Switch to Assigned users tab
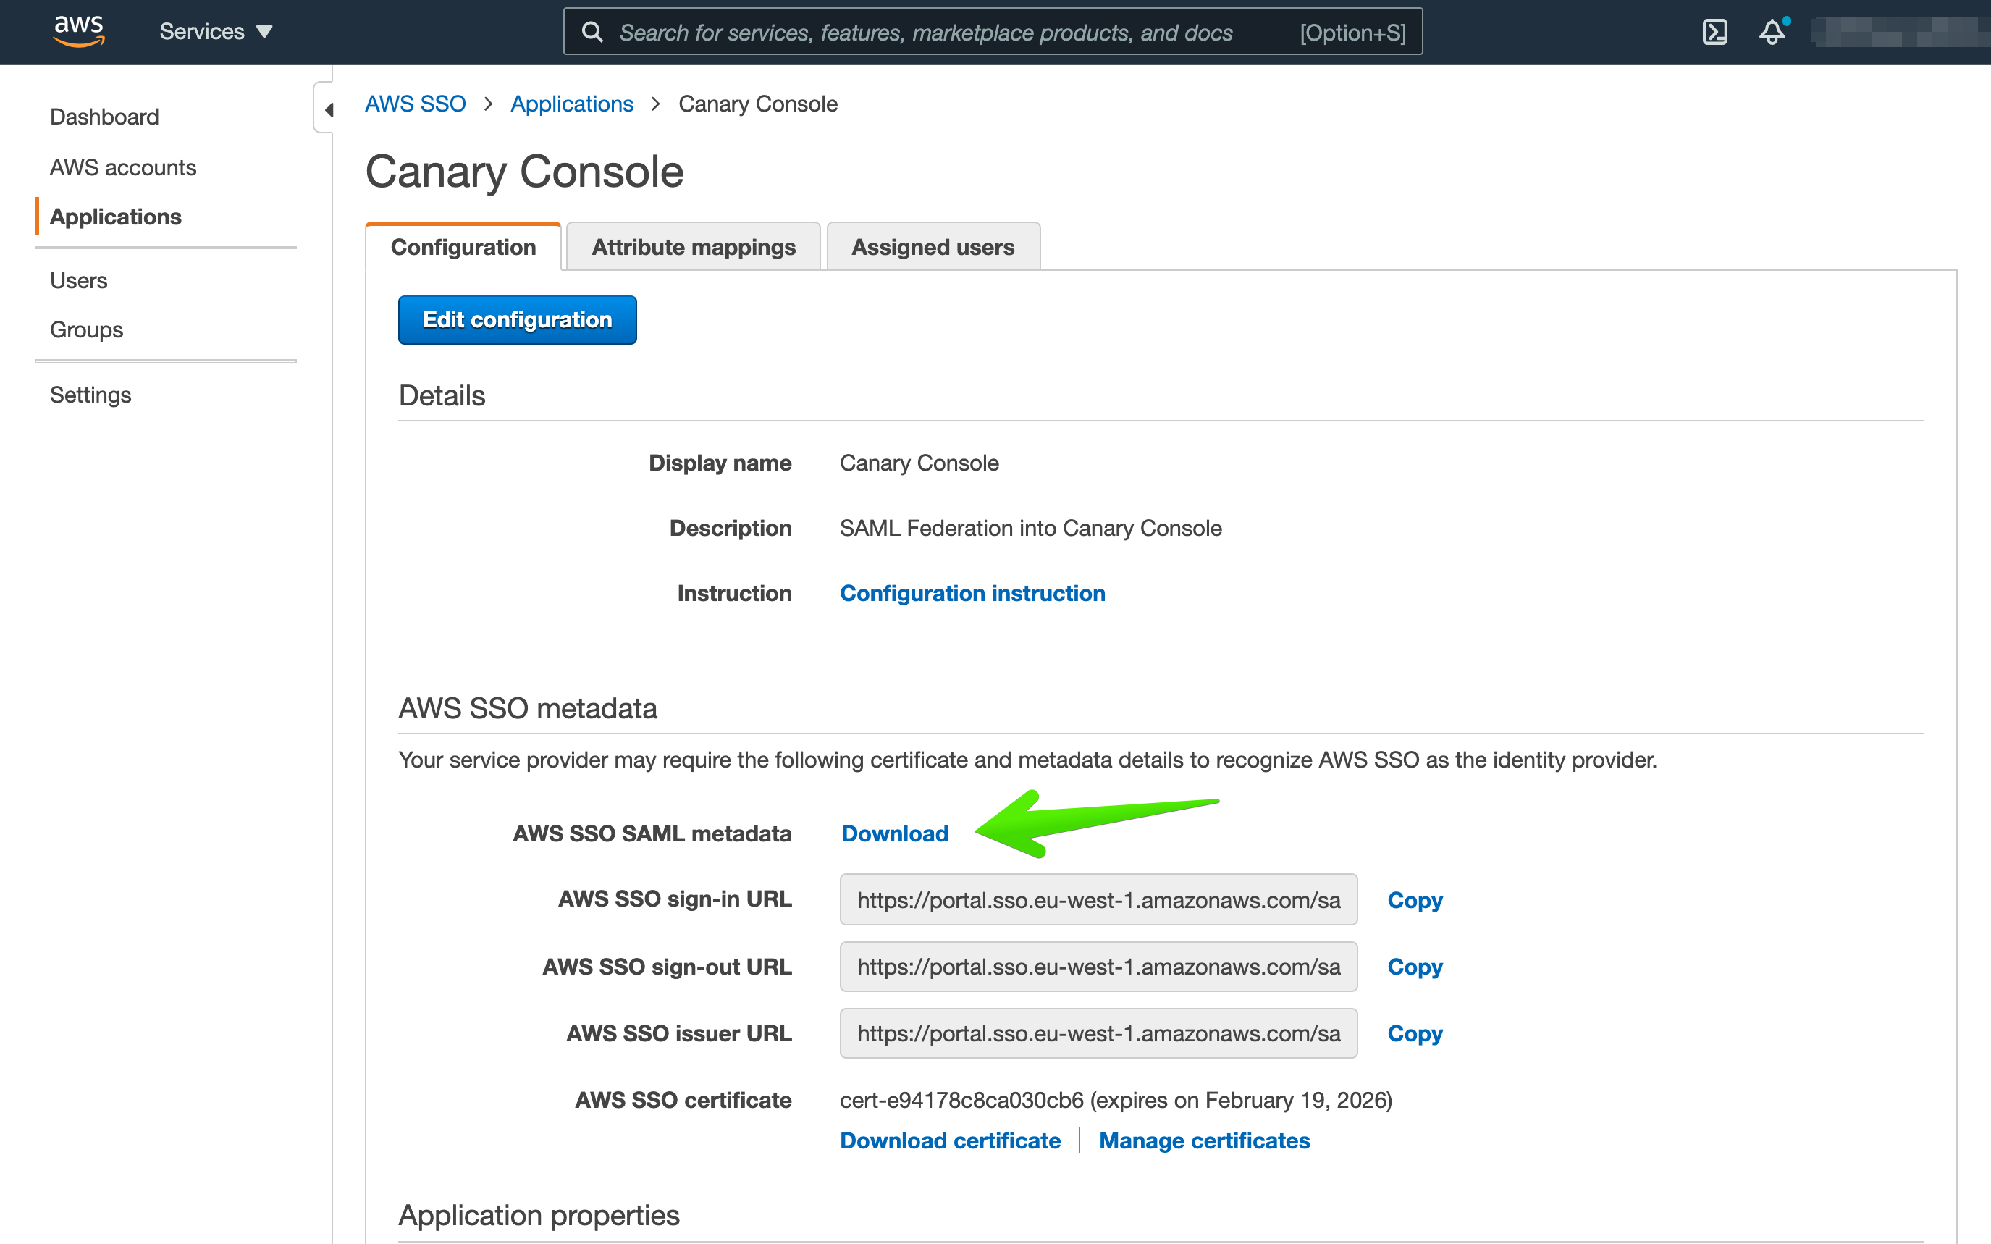 point(933,247)
